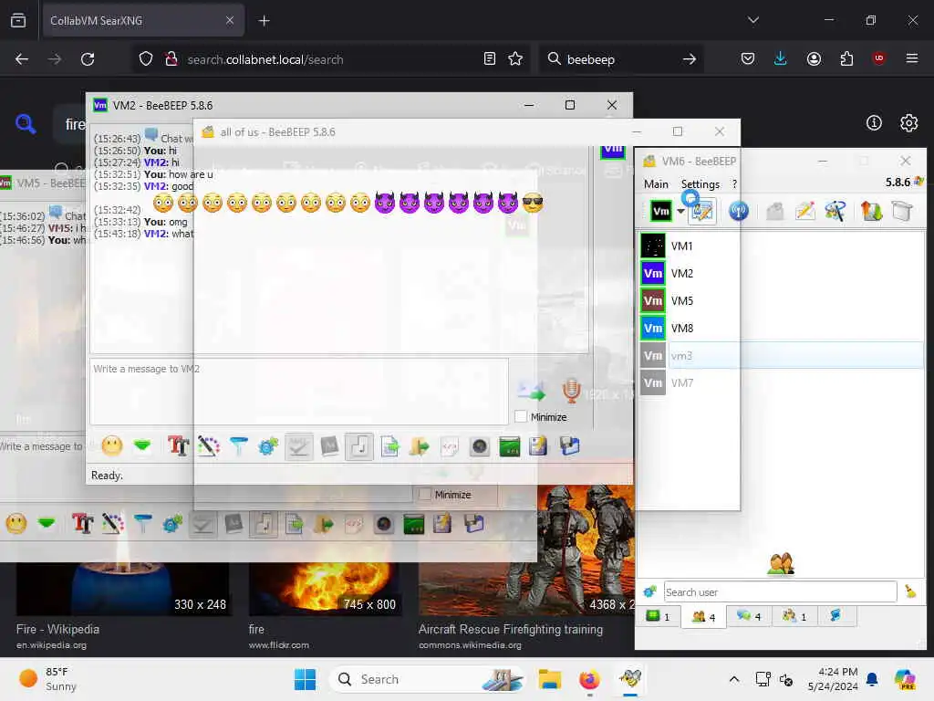
Task: Select user VM8 in the VM6 user list
Action: pyautogui.click(x=781, y=329)
